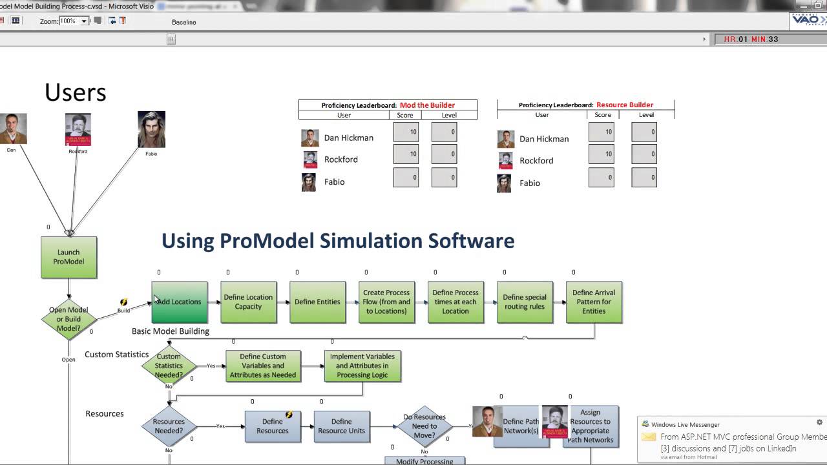Click Dan Hickman avatar in Mod the Builder

click(x=310, y=138)
